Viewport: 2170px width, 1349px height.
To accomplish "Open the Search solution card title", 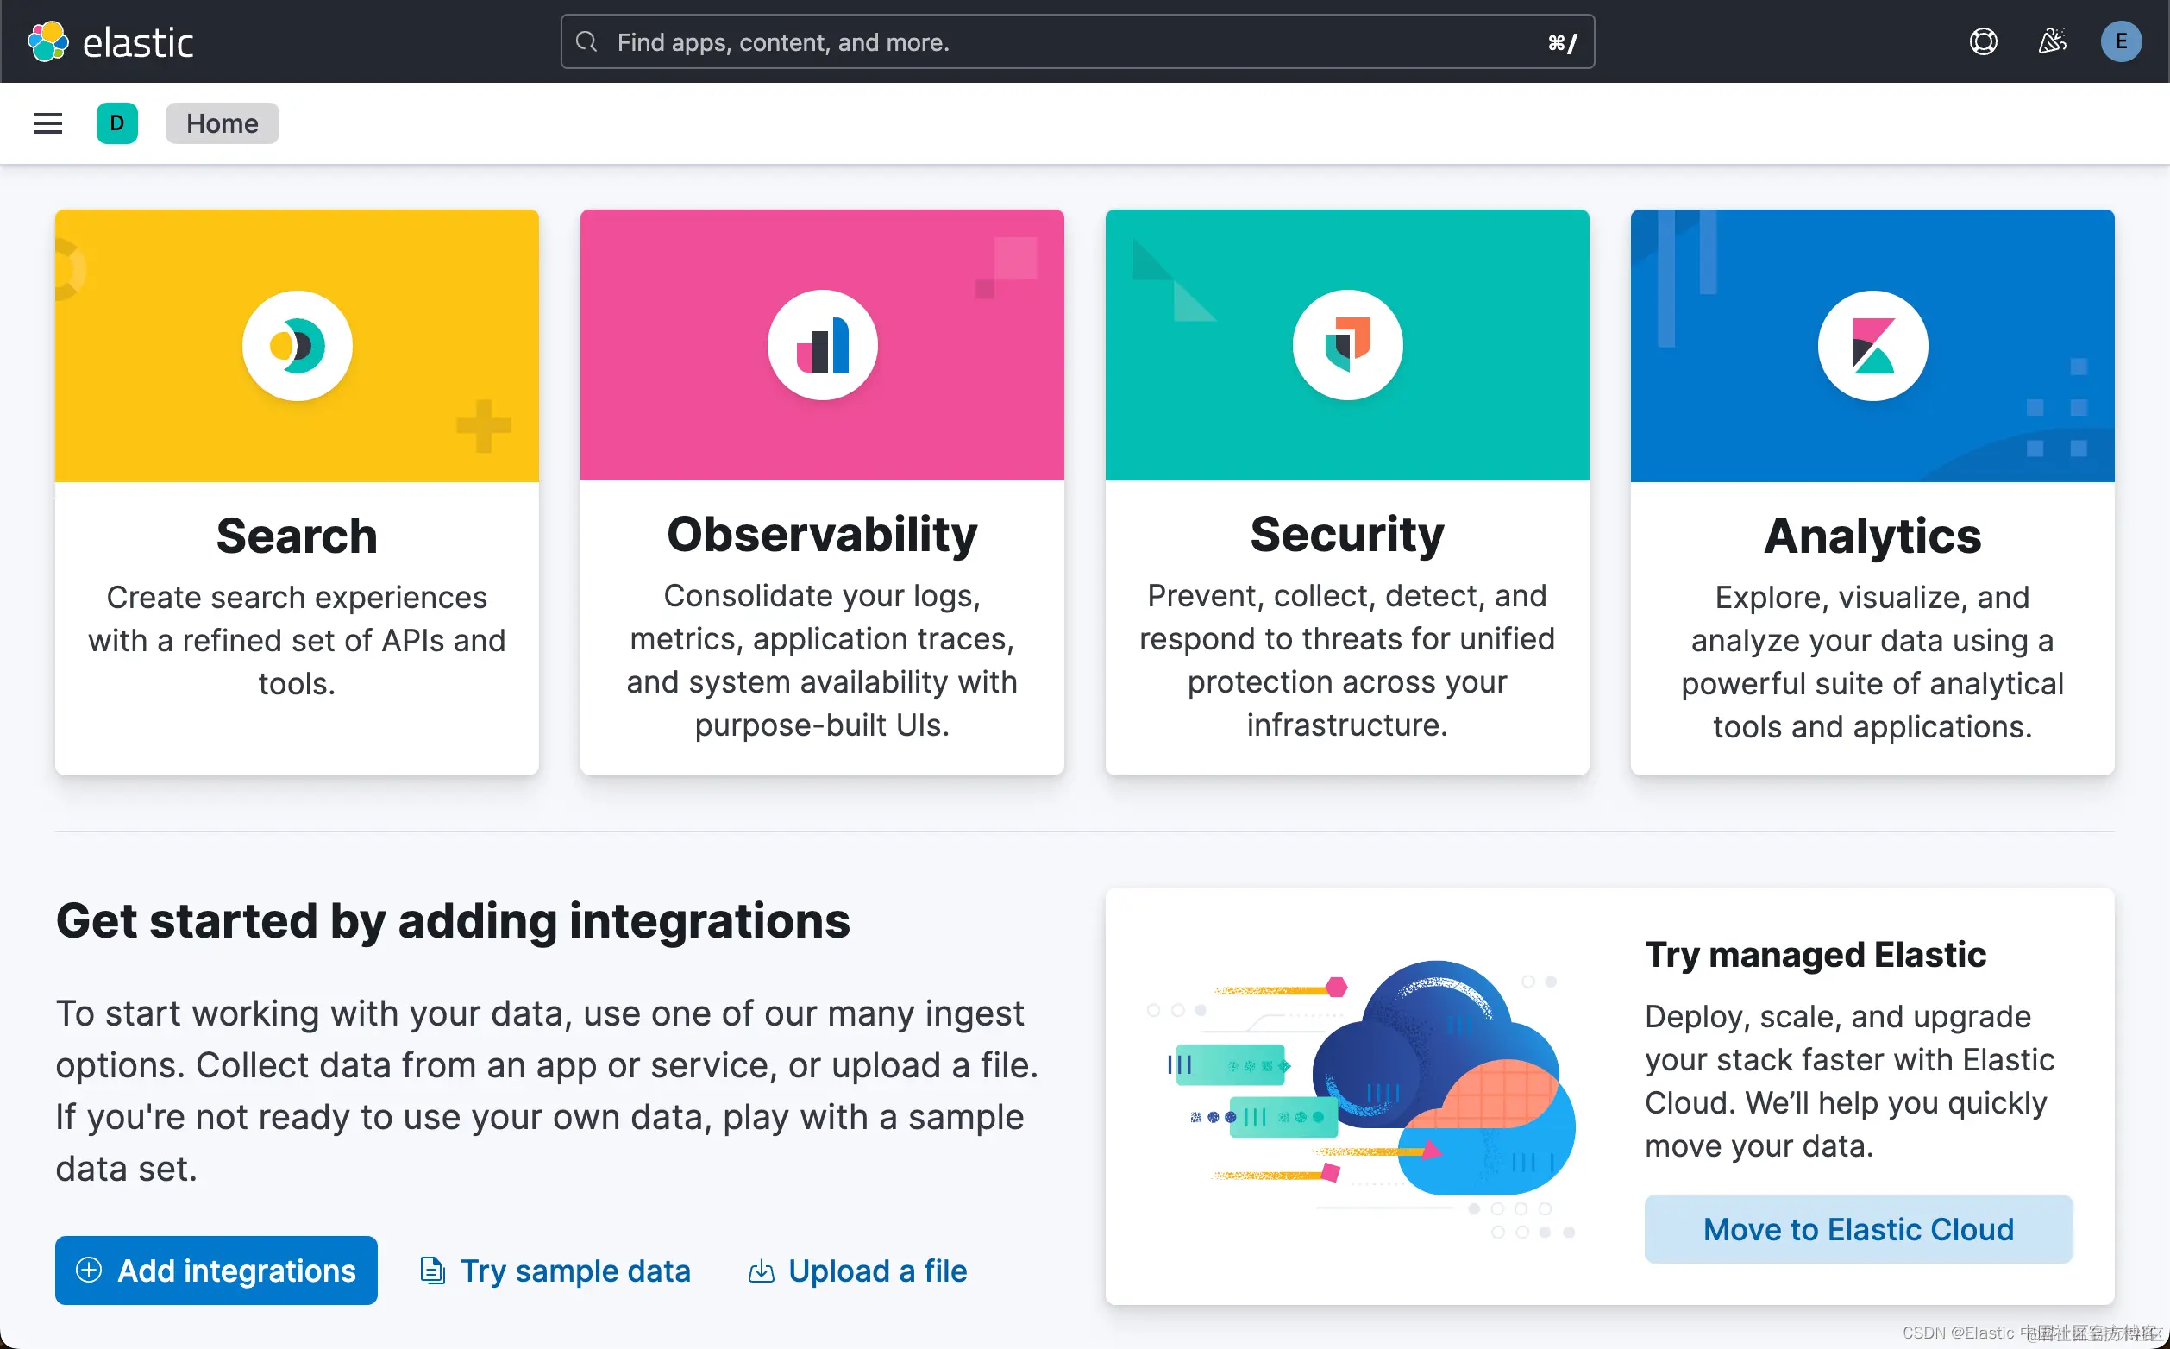I will click(x=297, y=536).
